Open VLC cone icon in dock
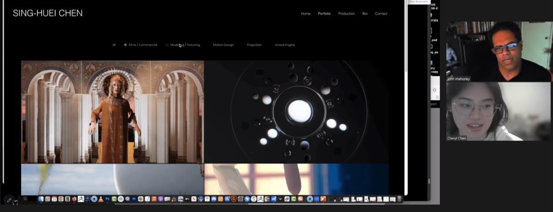 (x=101, y=199)
